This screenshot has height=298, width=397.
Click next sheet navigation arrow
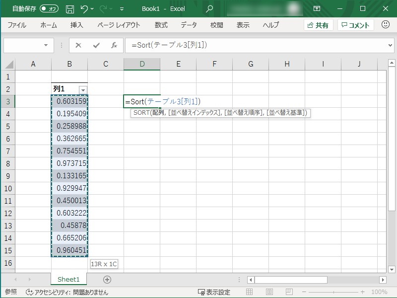click(30, 280)
